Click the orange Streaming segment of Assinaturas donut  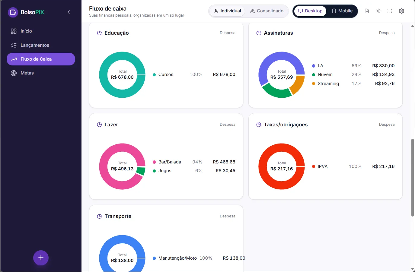click(x=298, y=85)
